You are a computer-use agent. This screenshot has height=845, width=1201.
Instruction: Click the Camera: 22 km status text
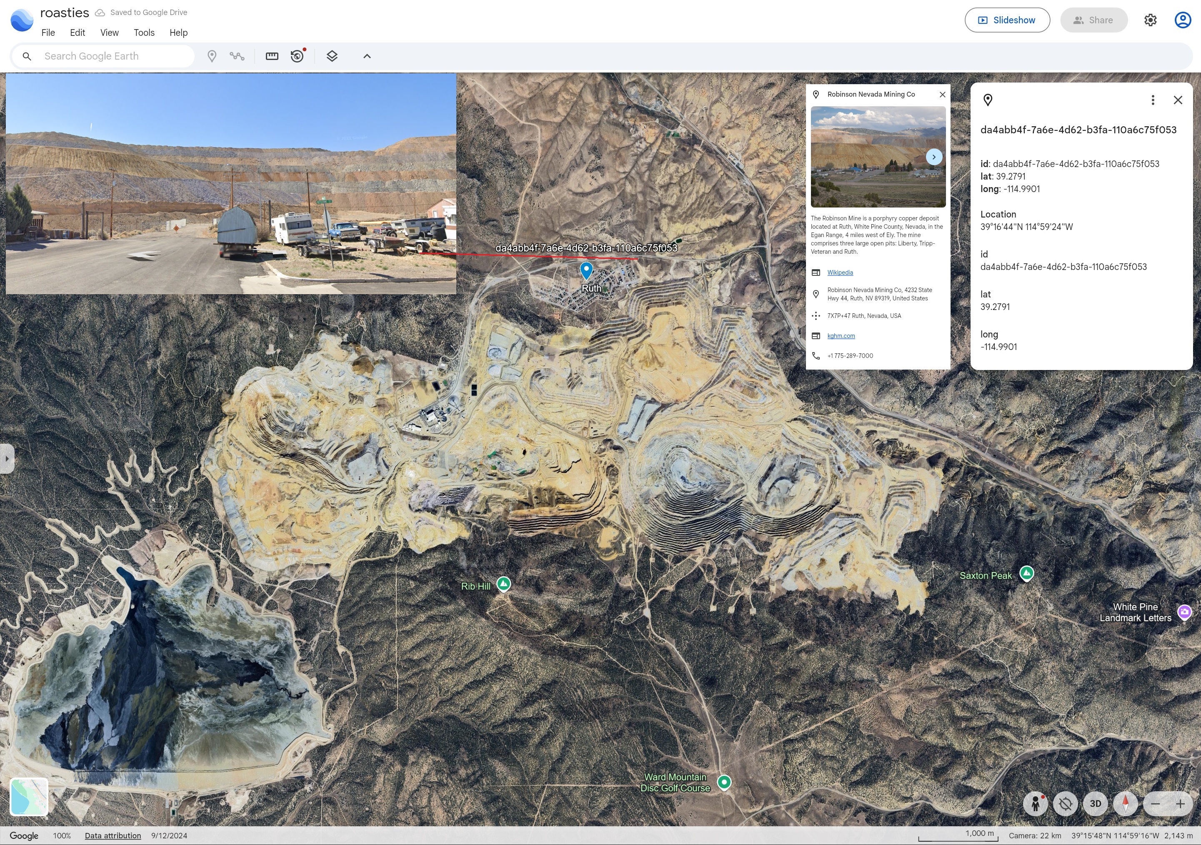(x=1035, y=835)
